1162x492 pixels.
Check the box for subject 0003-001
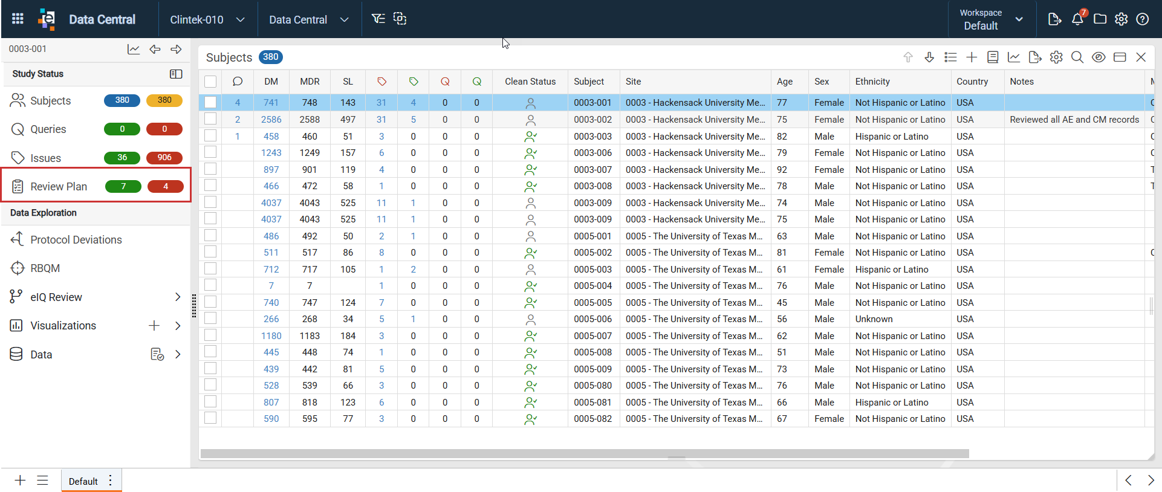point(210,102)
